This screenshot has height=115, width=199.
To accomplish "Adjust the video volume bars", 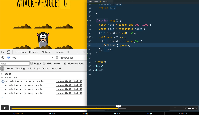I will point(186,108).
